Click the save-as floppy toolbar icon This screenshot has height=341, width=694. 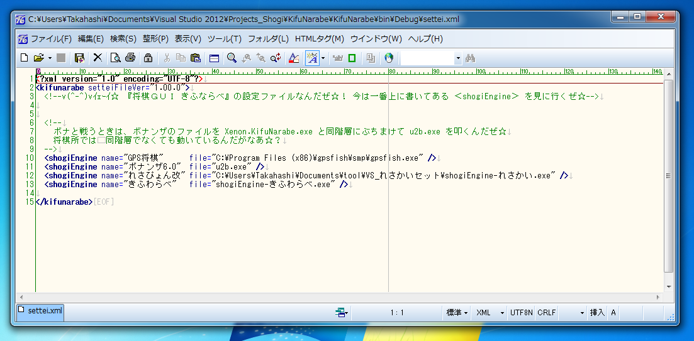click(x=80, y=58)
